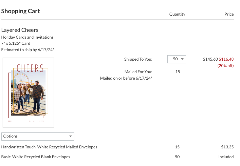Expand the Options dropdown menu

[38, 137]
